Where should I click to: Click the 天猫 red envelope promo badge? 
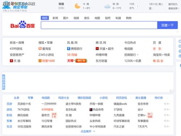click(x=81, y=61)
